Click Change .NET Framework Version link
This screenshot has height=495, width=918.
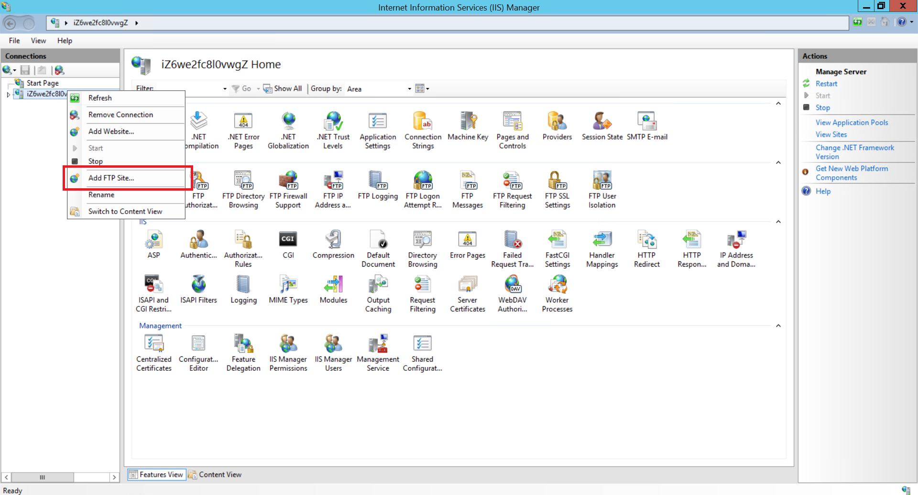(855, 152)
